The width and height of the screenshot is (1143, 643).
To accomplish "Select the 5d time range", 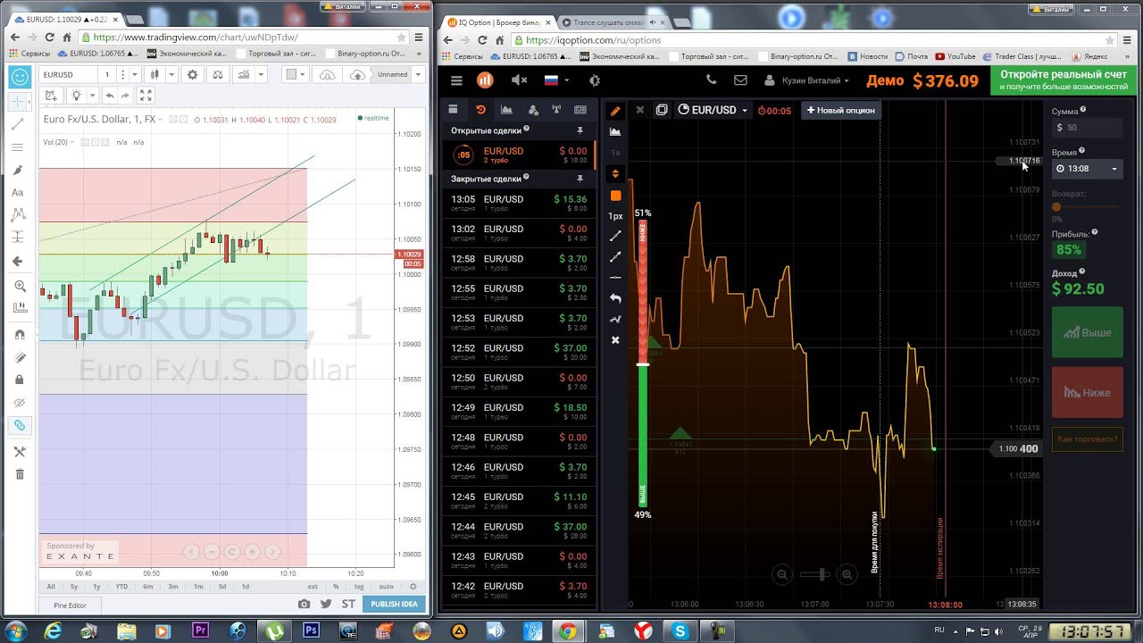I will (222, 587).
